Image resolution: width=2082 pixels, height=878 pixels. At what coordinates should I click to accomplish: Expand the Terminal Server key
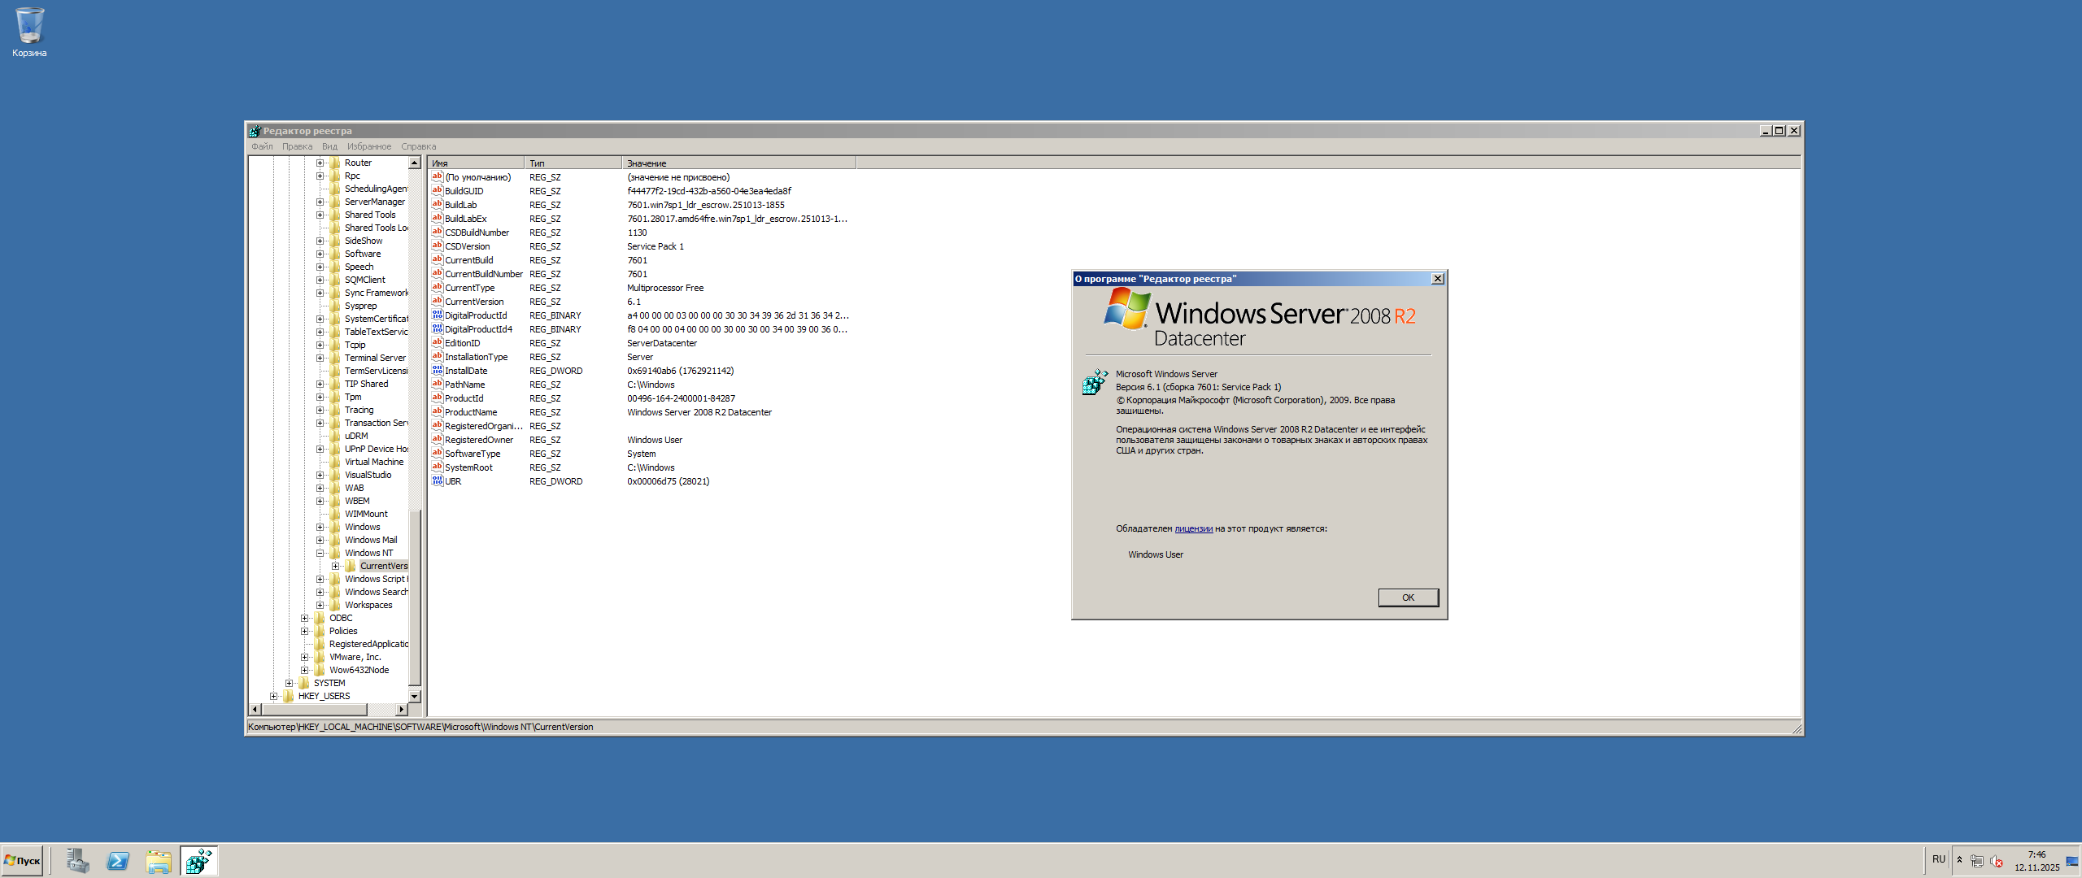click(320, 358)
